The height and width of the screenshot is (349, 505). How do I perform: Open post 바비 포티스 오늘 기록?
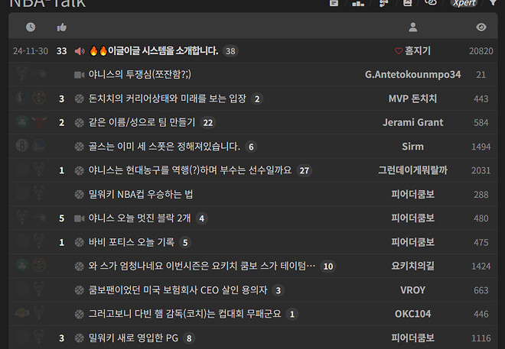click(132, 242)
